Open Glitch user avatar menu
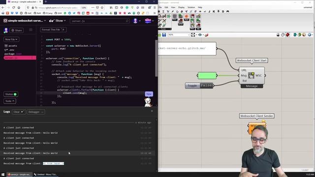The height and width of the screenshot is (177, 315). [x=137, y=21]
